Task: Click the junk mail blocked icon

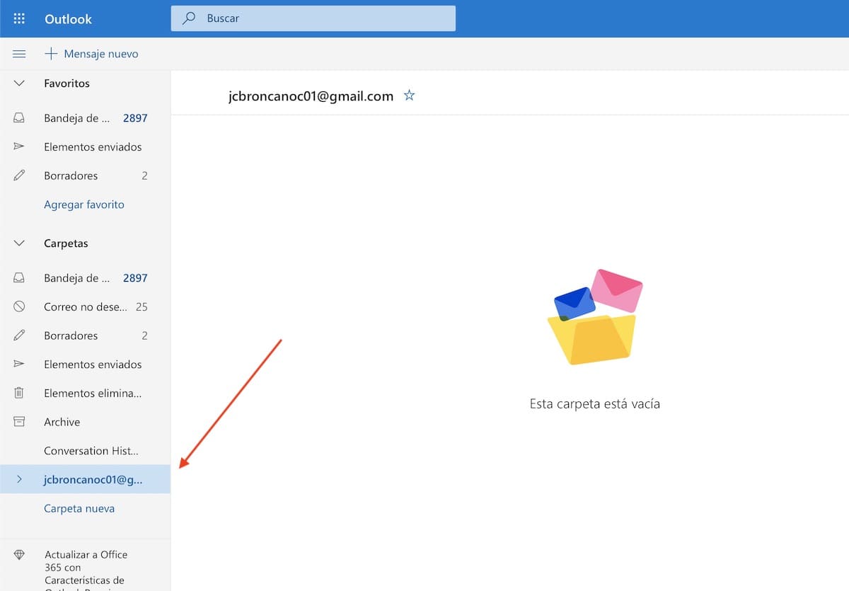Action: point(19,307)
